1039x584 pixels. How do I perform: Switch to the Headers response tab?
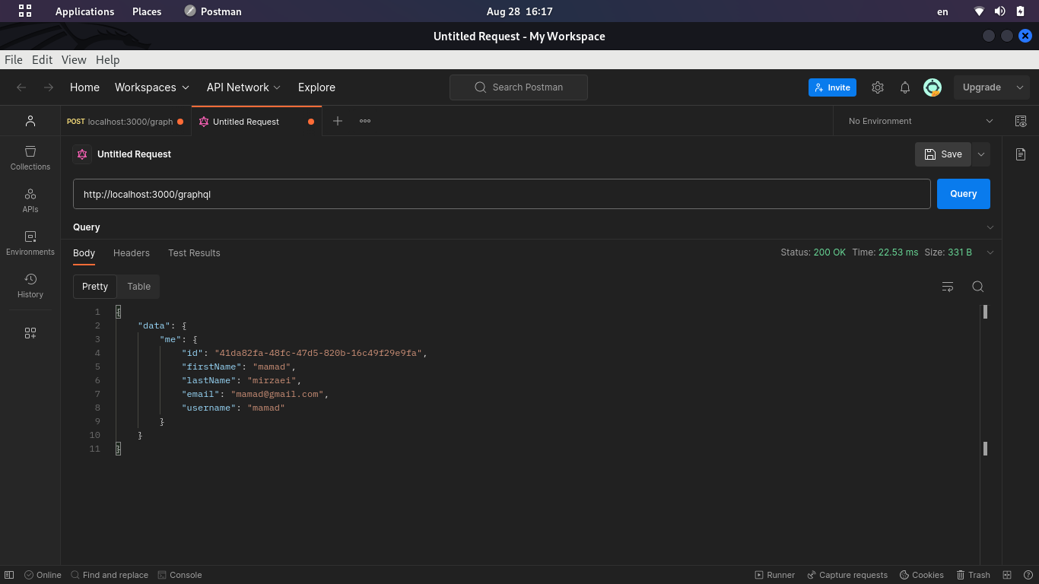(x=132, y=253)
